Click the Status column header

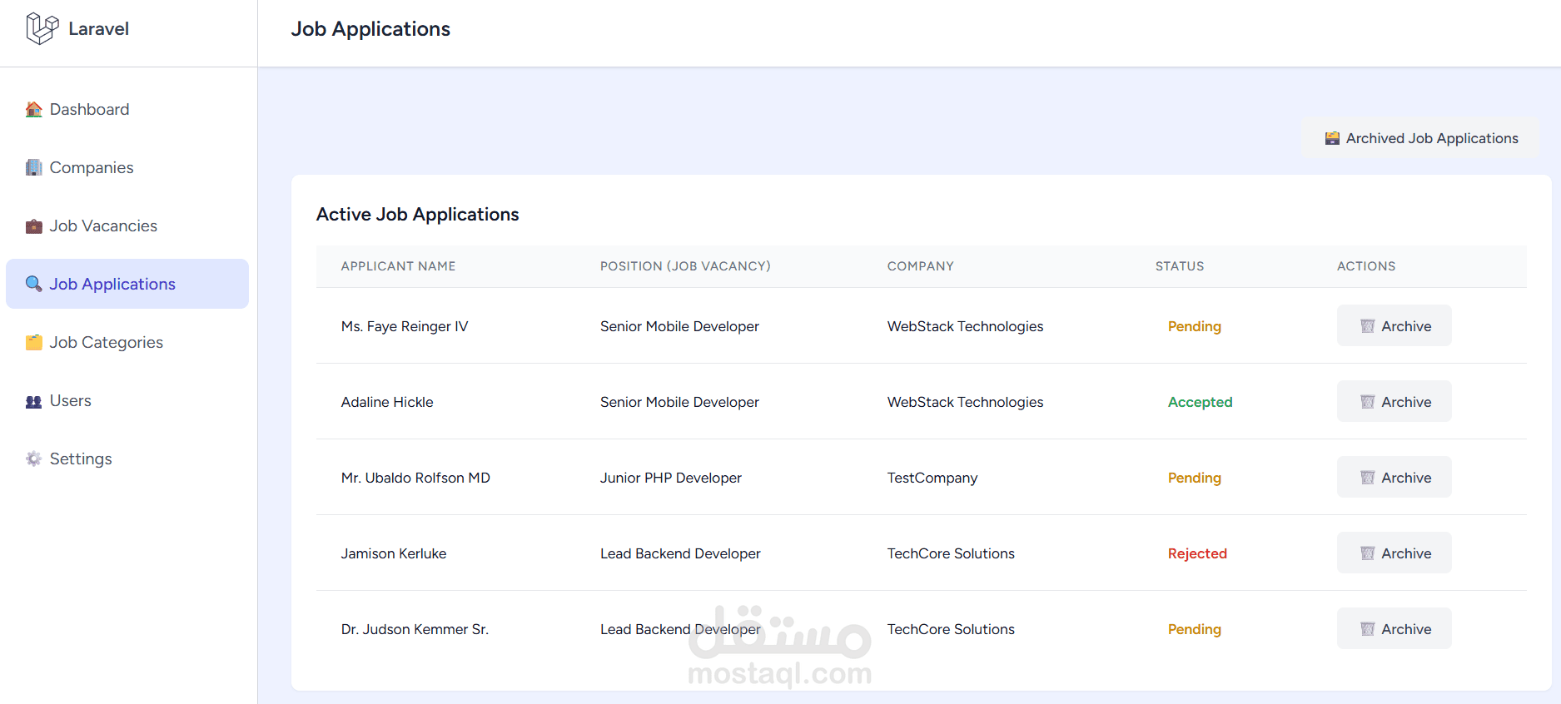point(1179,266)
